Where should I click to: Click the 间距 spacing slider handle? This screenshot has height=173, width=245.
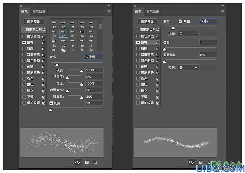point(50,110)
